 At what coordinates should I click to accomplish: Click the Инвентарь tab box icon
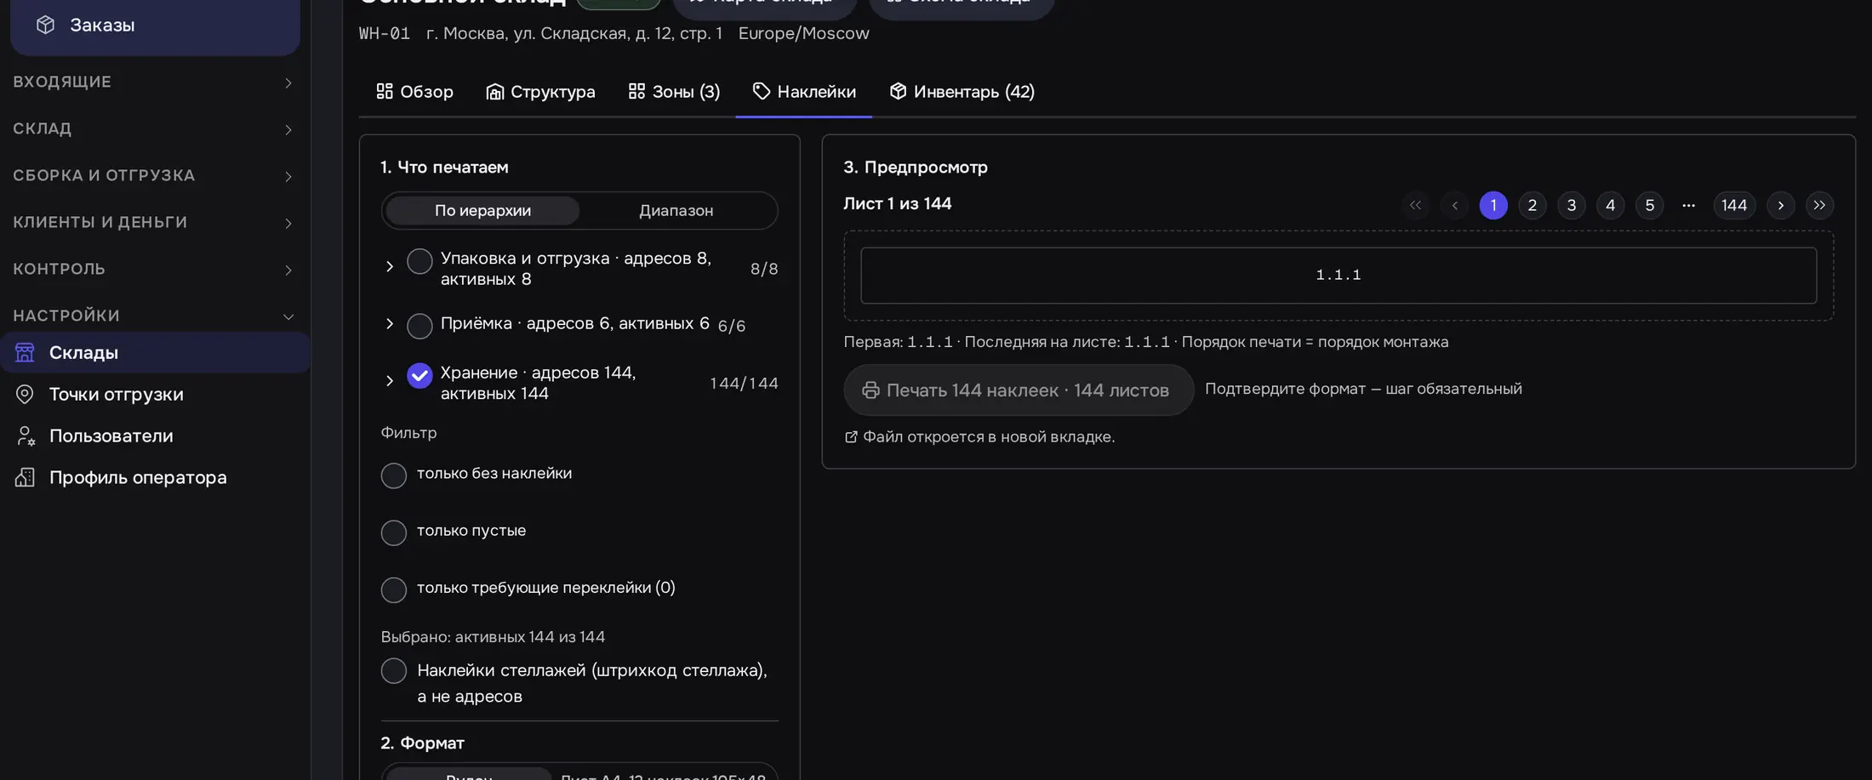(898, 91)
